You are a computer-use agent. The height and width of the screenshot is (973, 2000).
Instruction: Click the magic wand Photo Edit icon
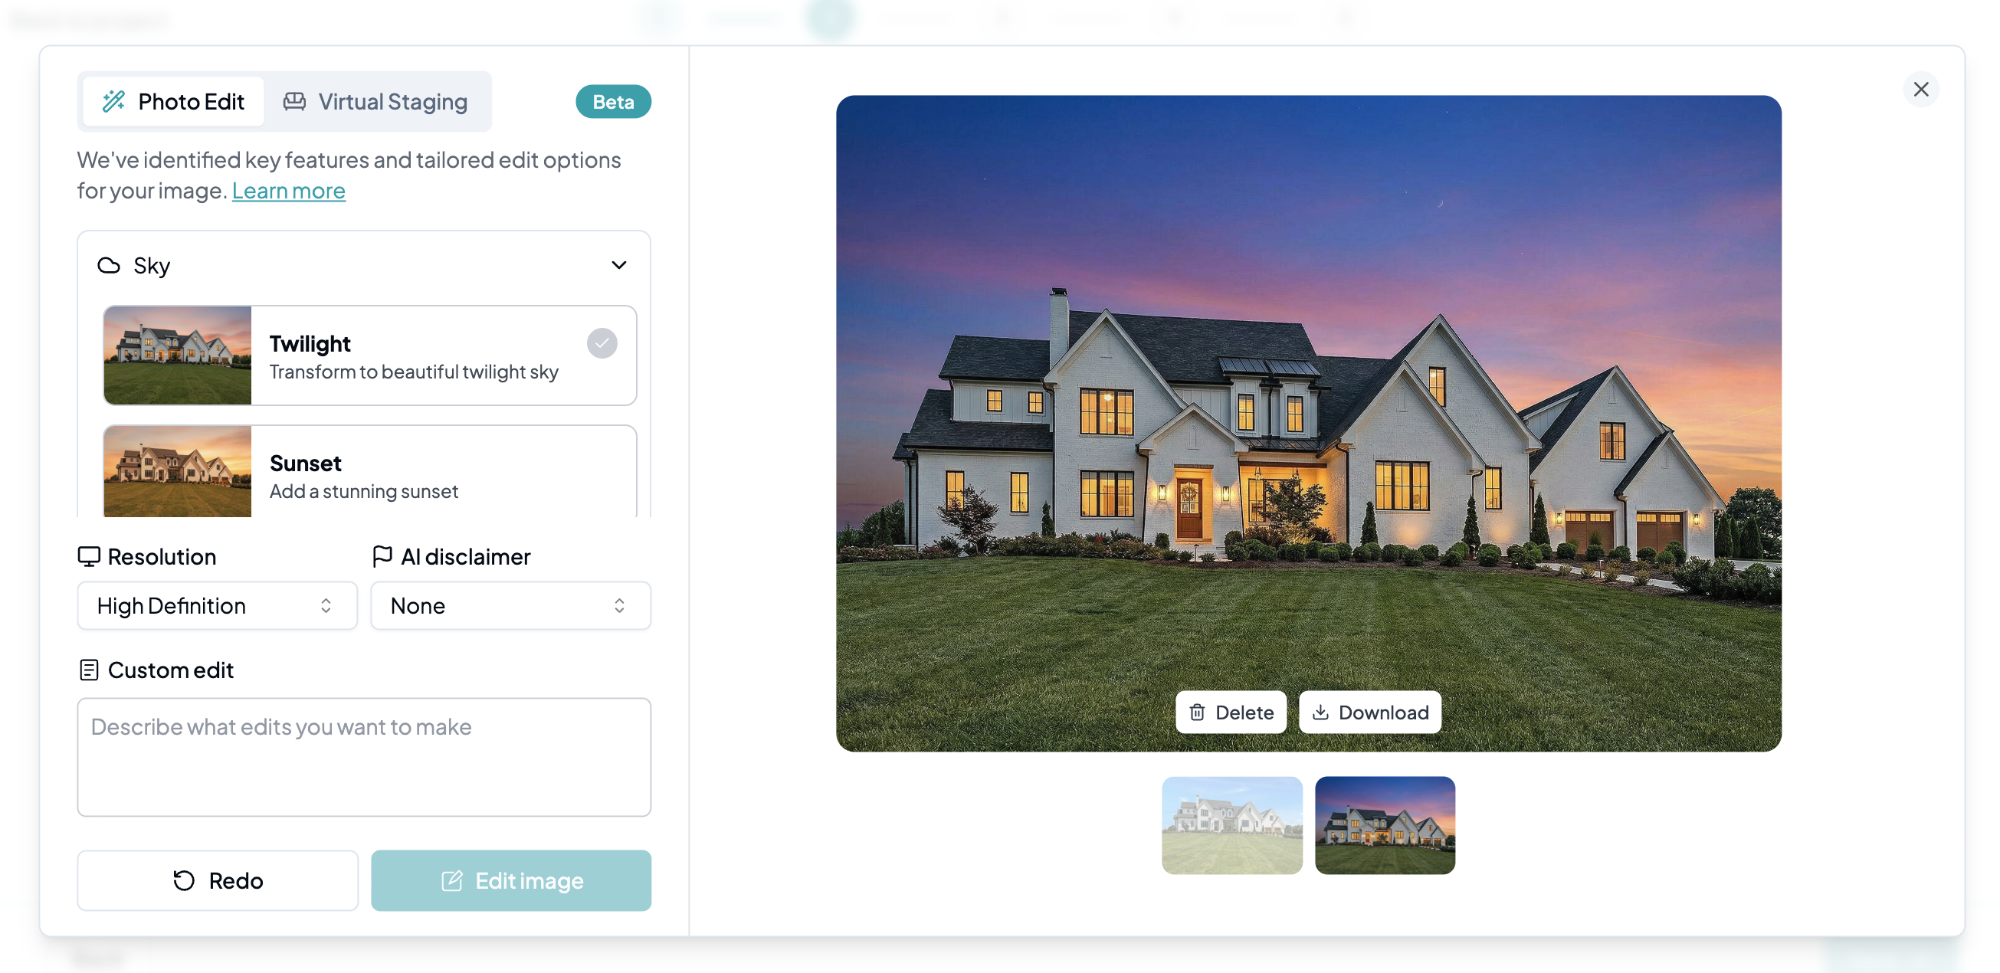(x=114, y=101)
